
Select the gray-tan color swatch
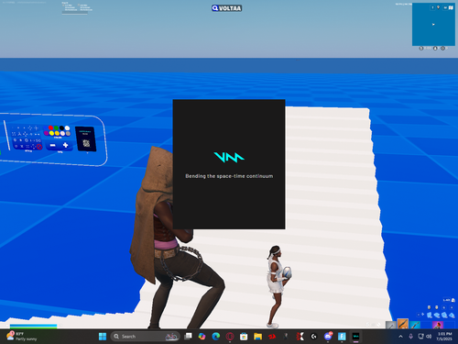click(x=68, y=134)
